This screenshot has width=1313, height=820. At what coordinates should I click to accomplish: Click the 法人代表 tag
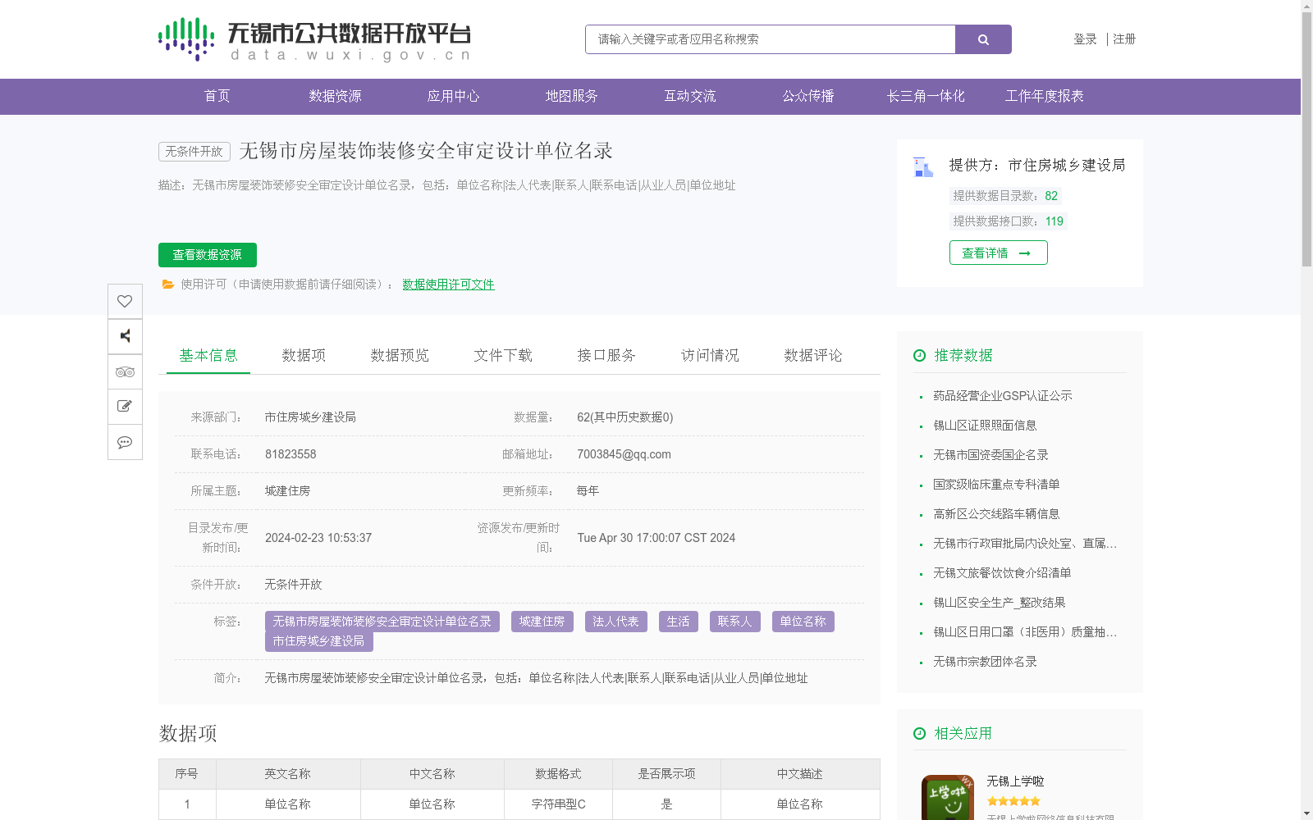click(616, 622)
